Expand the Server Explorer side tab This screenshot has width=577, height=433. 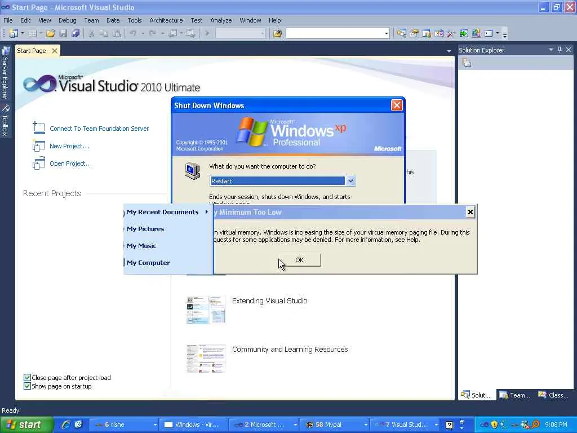coord(5,74)
